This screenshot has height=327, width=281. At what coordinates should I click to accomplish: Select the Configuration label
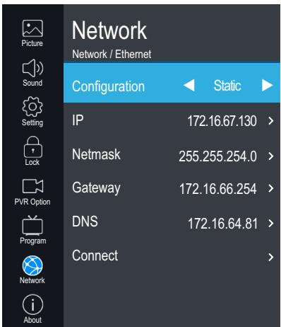coord(108,86)
